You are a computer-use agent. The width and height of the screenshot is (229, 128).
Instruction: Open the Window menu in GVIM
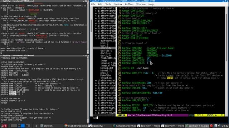point(141,4)
